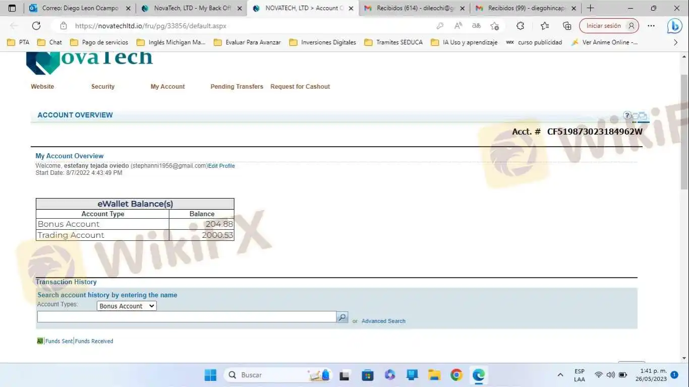The height and width of the screenshot is (387, 689).
Task: Click the site info padlock icon
Action: point(63,26)
